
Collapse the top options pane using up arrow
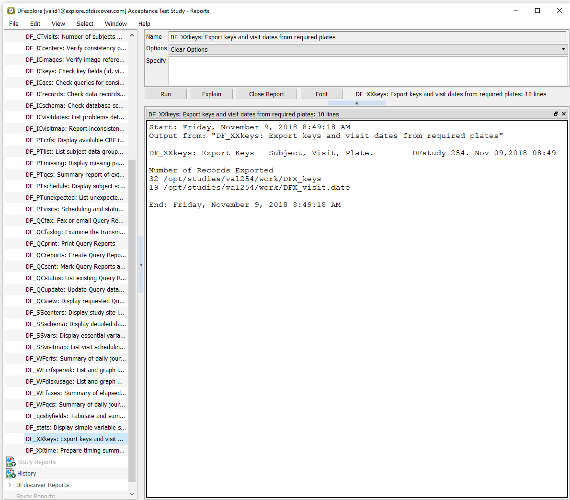[356, 103]
